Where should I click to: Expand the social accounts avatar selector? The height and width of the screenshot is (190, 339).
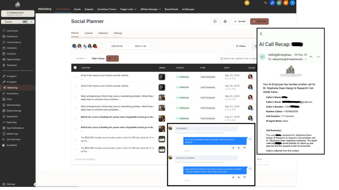(x=87, y=46)
